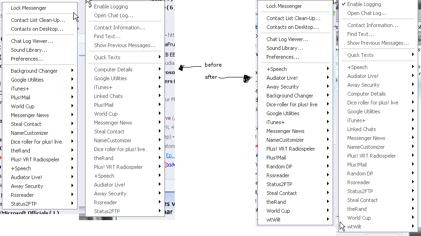Click the hand-drawn arrow beside the "before" label
421x236 pixels.
[x=188, y=68]
